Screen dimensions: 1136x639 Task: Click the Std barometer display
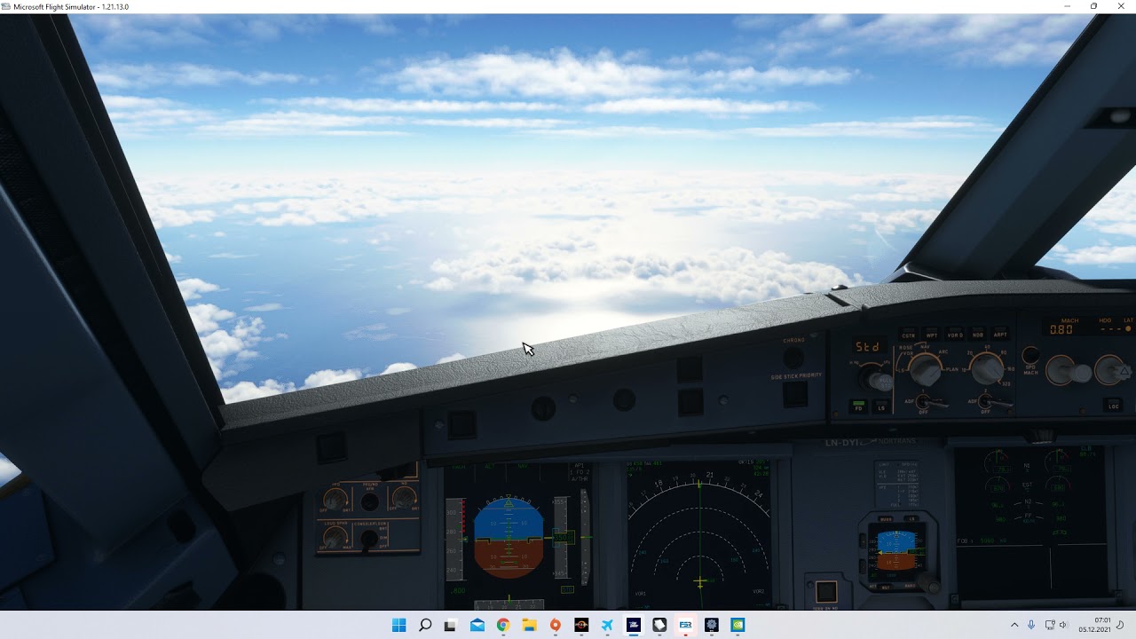tap(867, 346)
